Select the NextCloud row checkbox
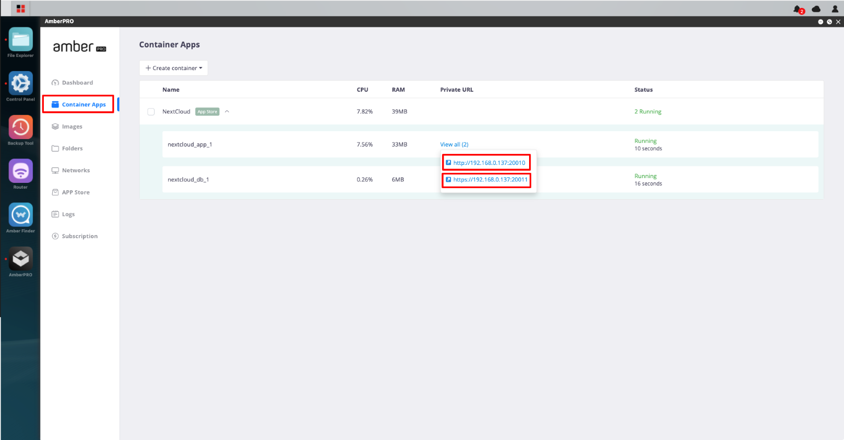844x440 pixels. [151, 112]
